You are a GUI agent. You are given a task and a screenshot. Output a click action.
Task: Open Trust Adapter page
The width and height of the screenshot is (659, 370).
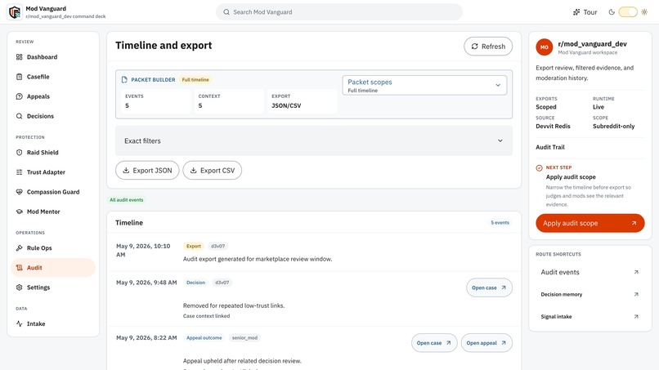pos(53,172)
